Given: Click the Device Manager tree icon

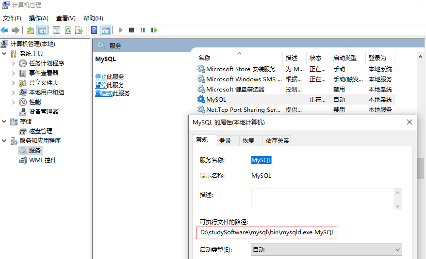Looking at the screenshot, I should pyautogui.click(x=23, y=112).
